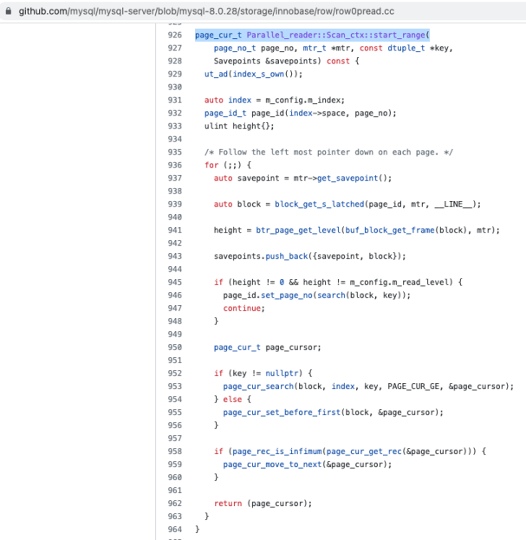Viewport: 526px width, 540px height.
Task: Click 'return (page_cursor)' statement
Action: tap(263, 504)
